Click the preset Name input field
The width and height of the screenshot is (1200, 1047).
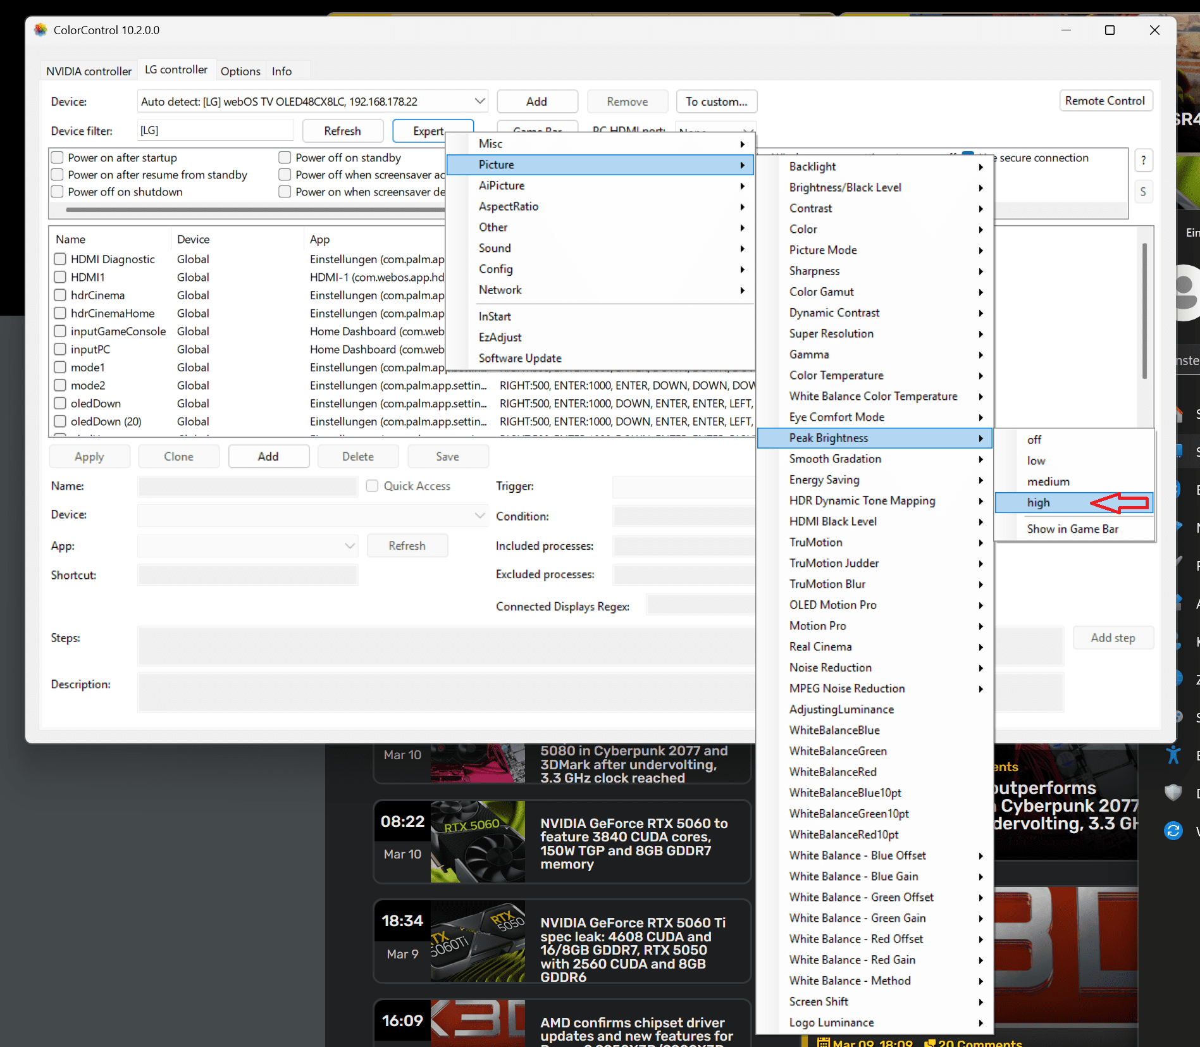tap(247, 486)
